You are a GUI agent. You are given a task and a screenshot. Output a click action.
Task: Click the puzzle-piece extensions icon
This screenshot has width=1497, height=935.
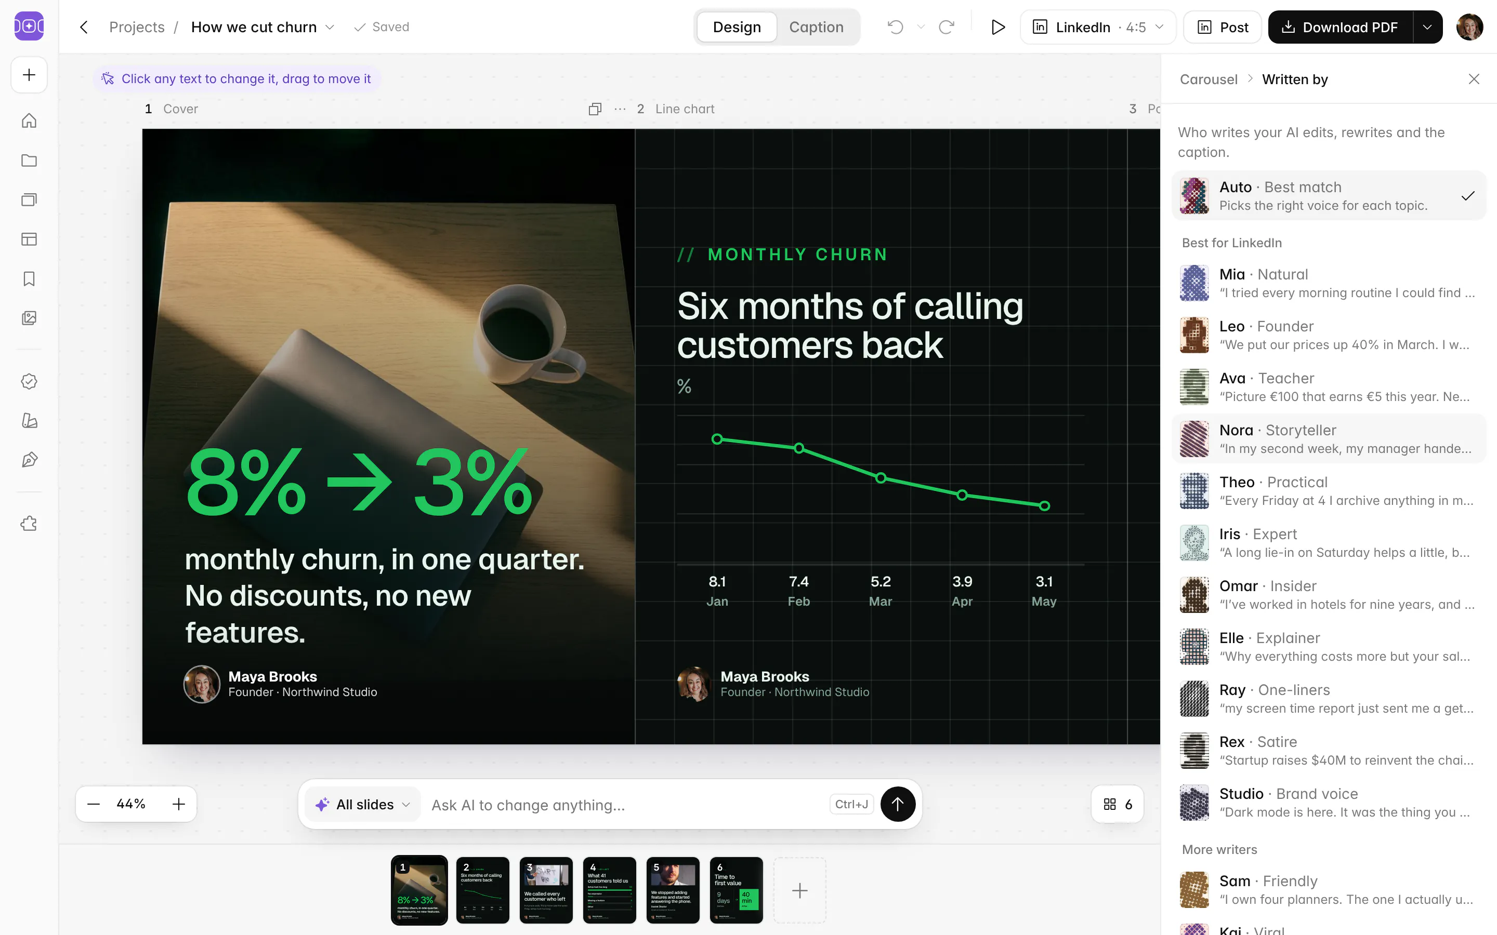pos(29,524)
